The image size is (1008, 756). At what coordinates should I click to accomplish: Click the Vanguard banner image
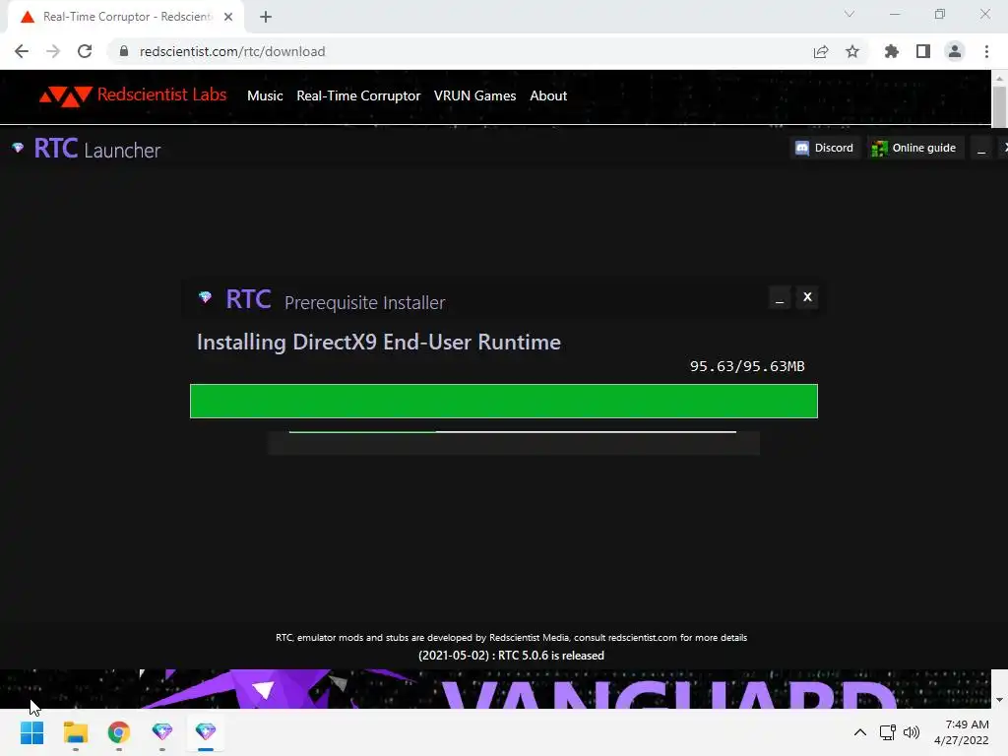(x=495, y=689)
